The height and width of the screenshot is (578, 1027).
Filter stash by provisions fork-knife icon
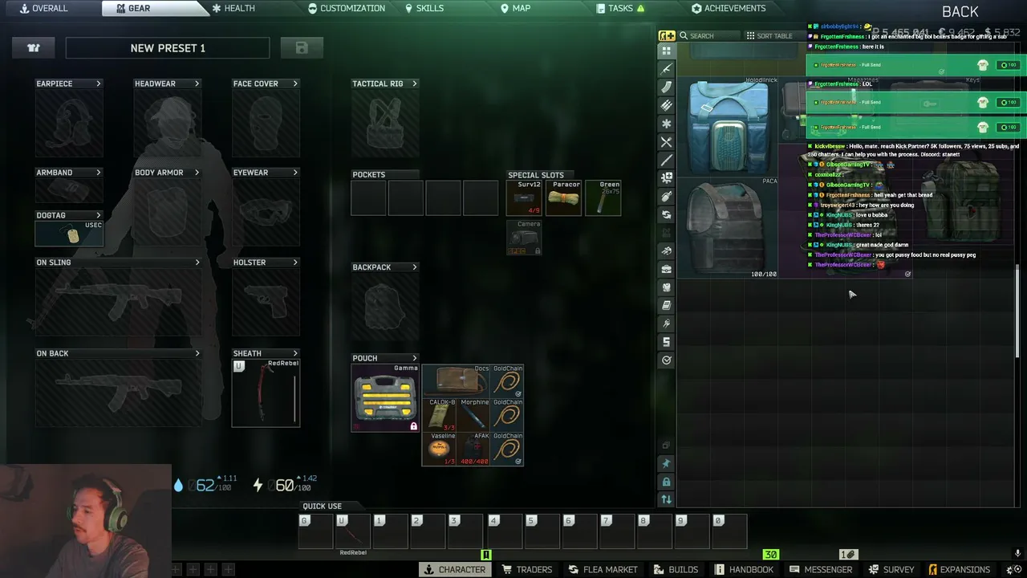[x=666, y=142]
